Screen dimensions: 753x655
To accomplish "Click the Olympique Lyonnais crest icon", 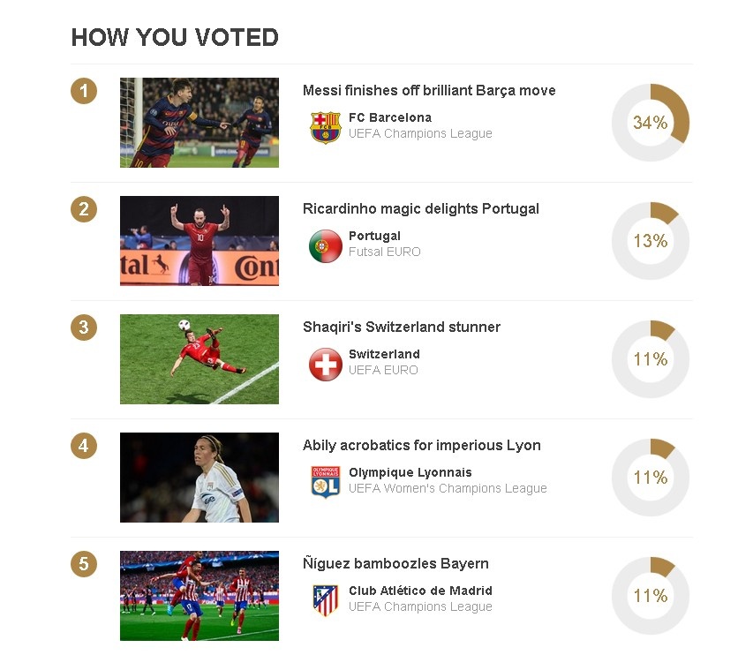I will (x=325, y=482).
